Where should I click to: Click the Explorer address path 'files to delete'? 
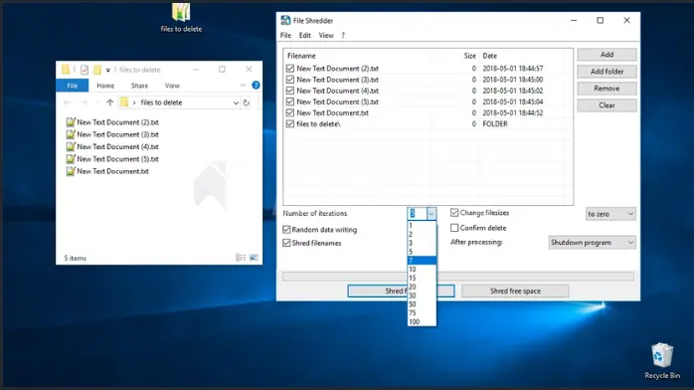coord(161,102)
